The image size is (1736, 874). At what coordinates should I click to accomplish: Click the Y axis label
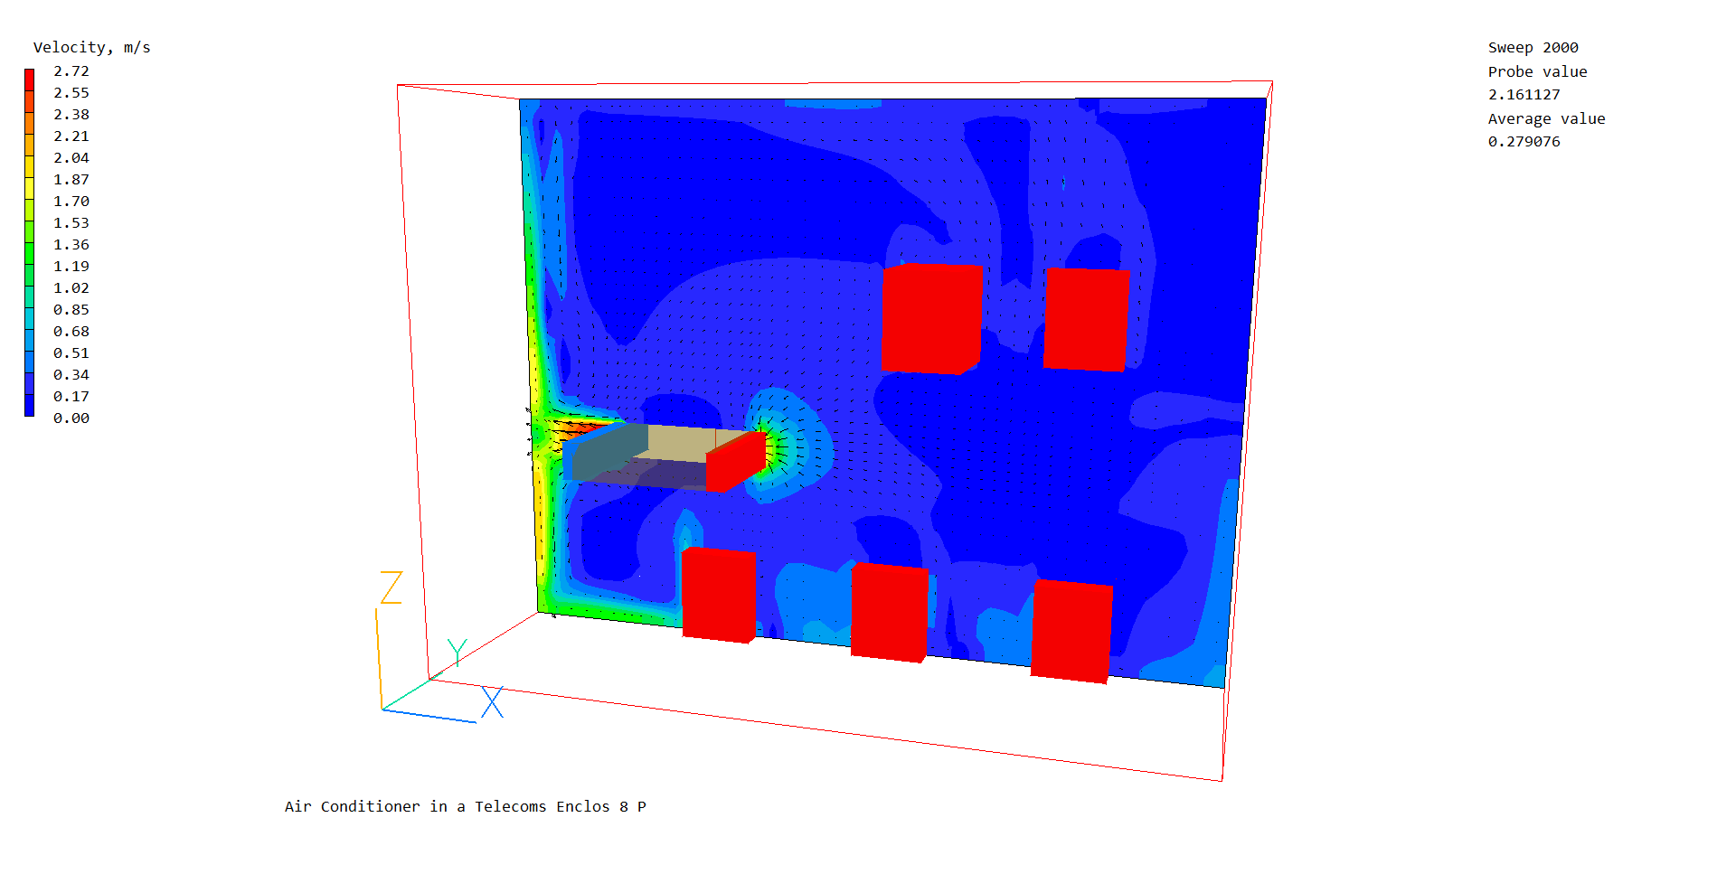tap(458, 652)
